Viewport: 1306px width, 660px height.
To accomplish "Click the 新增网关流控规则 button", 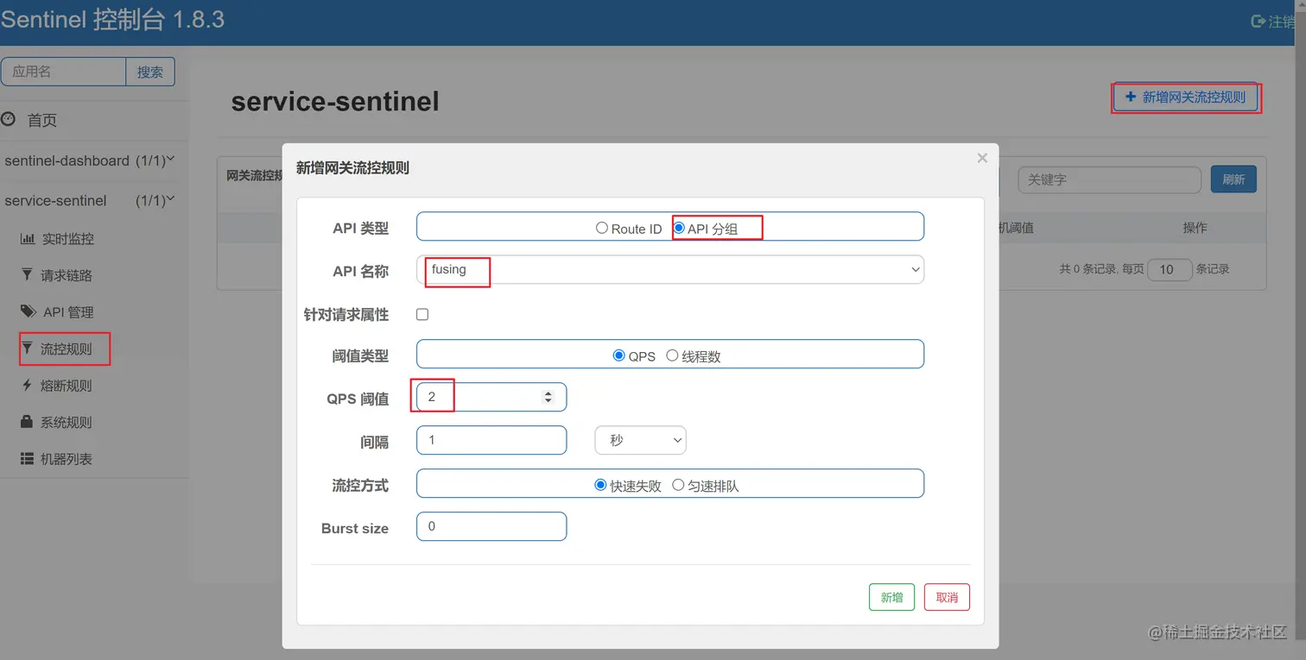I will tap(1185, 97).
